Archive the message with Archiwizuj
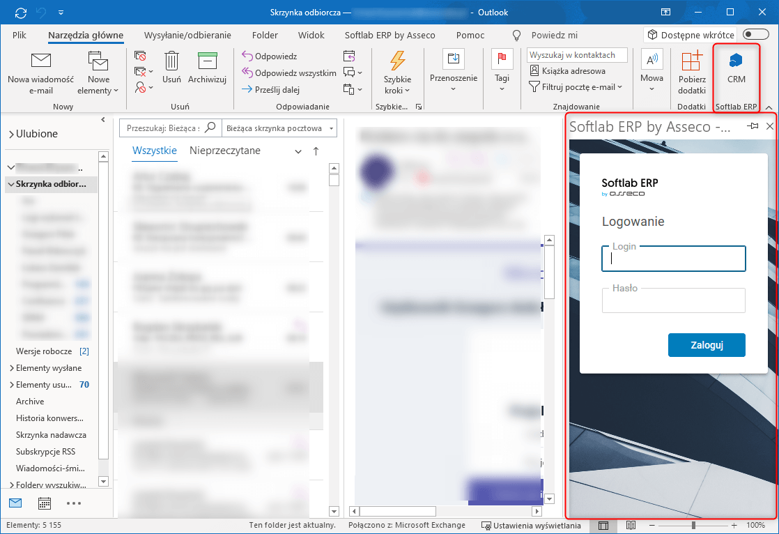This screenshot has width=779, height=534. click(207, 68)
